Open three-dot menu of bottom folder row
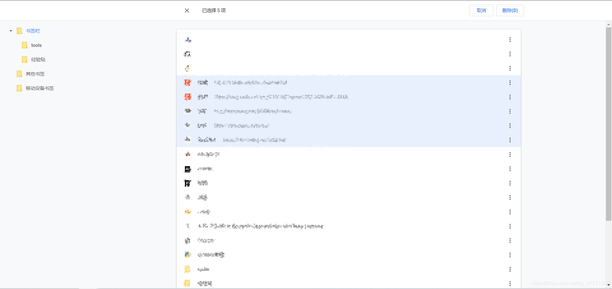 point(510,284)
